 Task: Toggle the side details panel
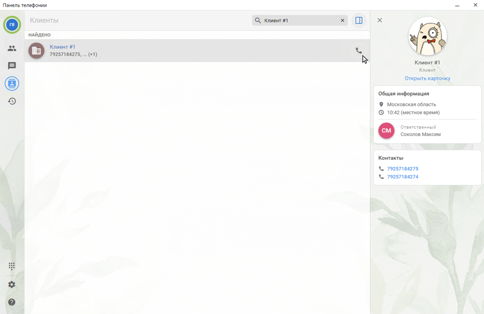coord(359,21)
